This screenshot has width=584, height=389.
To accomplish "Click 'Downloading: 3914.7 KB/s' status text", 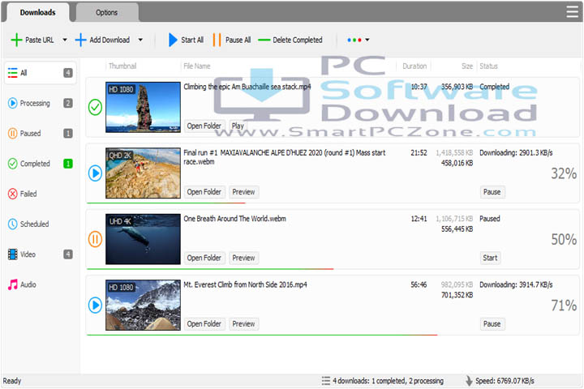I will tap(516, 284).
